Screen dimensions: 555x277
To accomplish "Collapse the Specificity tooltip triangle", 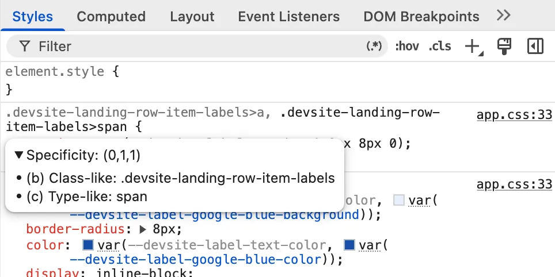I will (19, 155).
